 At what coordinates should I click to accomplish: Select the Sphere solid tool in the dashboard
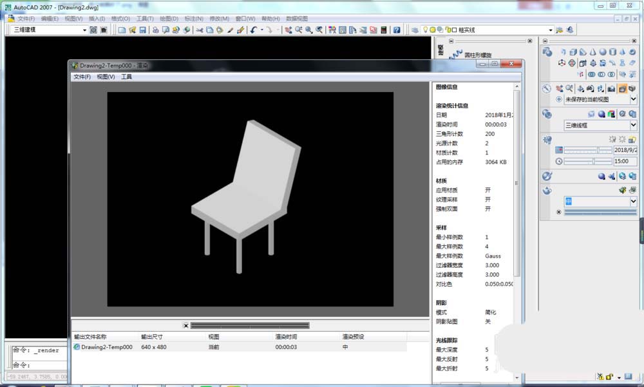602,52
